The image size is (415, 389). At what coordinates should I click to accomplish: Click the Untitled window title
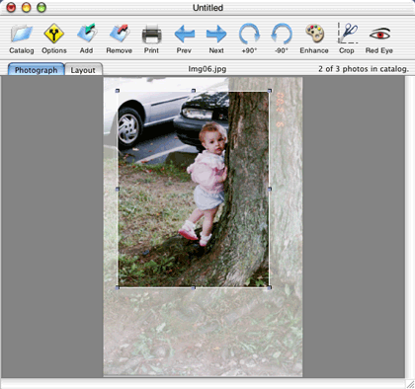click(207, 8)
